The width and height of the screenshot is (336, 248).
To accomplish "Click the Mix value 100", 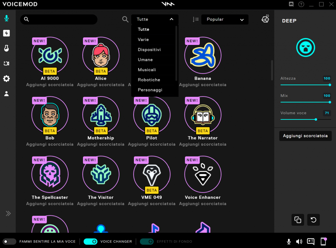I will (327, 95).
